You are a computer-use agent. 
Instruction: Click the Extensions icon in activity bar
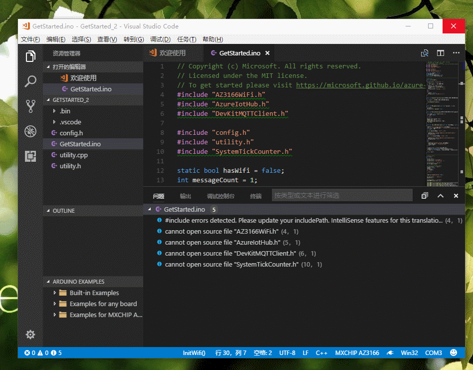[30, 156]
